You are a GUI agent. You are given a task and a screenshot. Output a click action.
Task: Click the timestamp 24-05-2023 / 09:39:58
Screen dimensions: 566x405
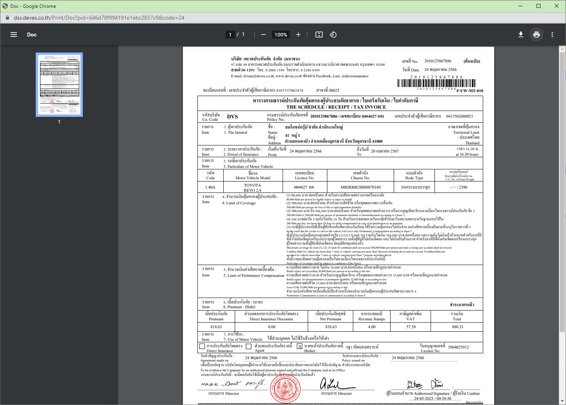[x=433, y=398]
